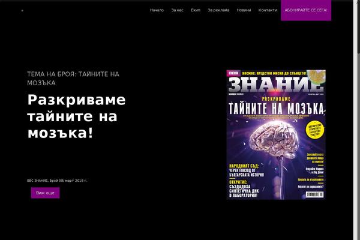Click the Виж още button
Image resolution: width=360 pixels, height=240 pixels.
45,193
